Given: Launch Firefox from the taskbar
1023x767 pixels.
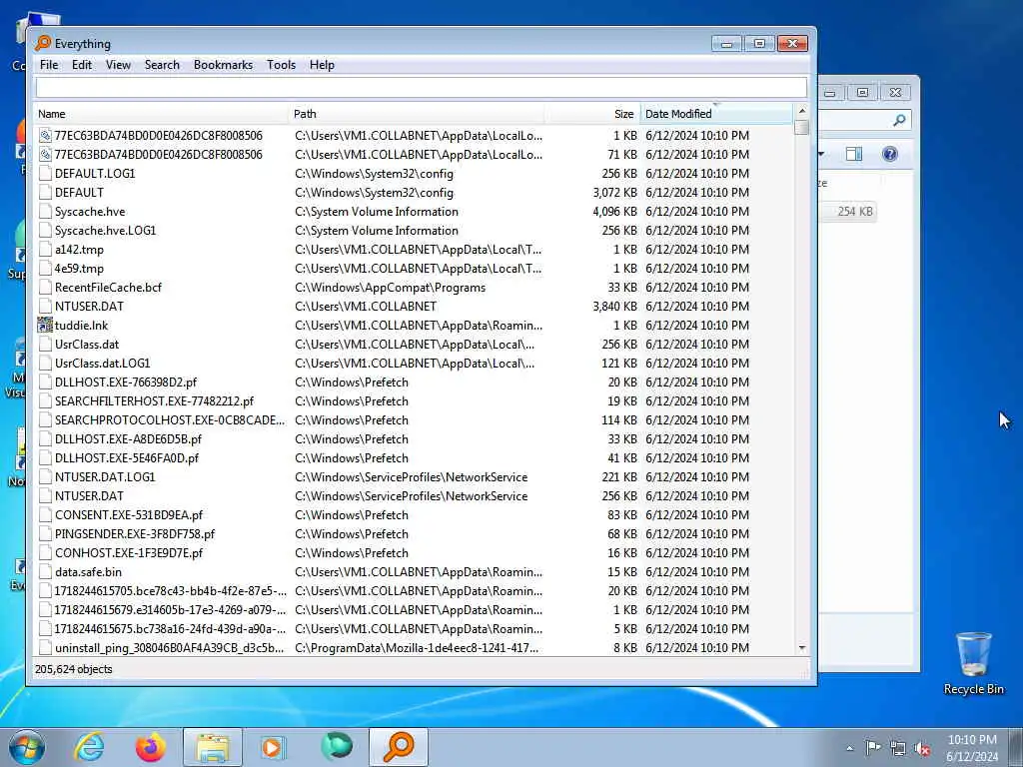Looking at the screenshot, I should [151, 747].
